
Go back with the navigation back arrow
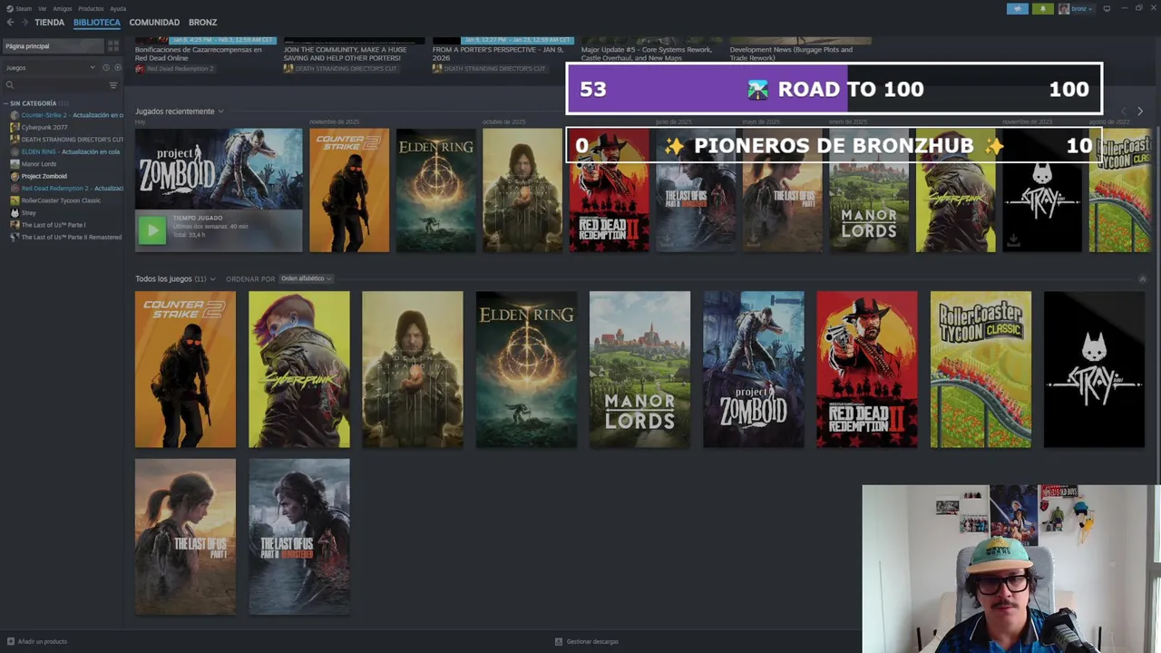[10, 22]
